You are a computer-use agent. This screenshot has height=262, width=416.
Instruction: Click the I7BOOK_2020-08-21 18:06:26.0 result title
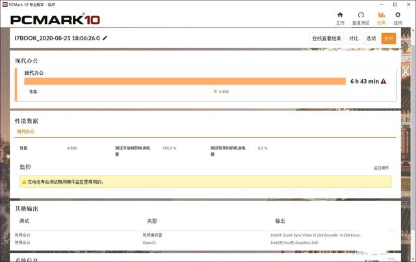(57, 38)
